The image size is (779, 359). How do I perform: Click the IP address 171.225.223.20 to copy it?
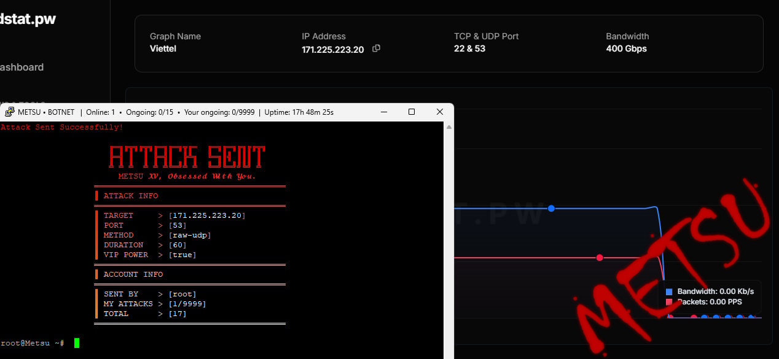[x=332, y=50]
